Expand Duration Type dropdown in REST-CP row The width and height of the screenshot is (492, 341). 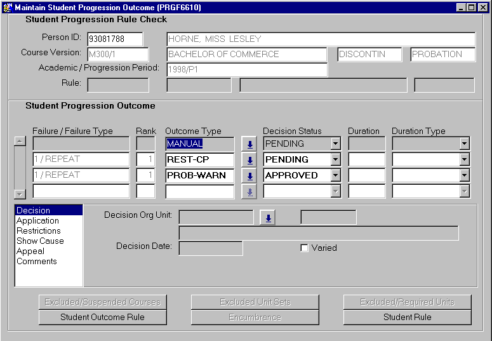point(464,160)
